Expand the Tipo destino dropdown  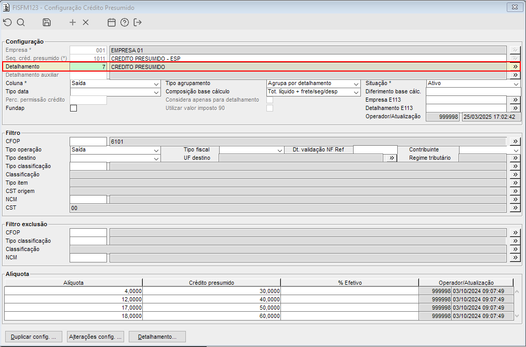point(156,158)
